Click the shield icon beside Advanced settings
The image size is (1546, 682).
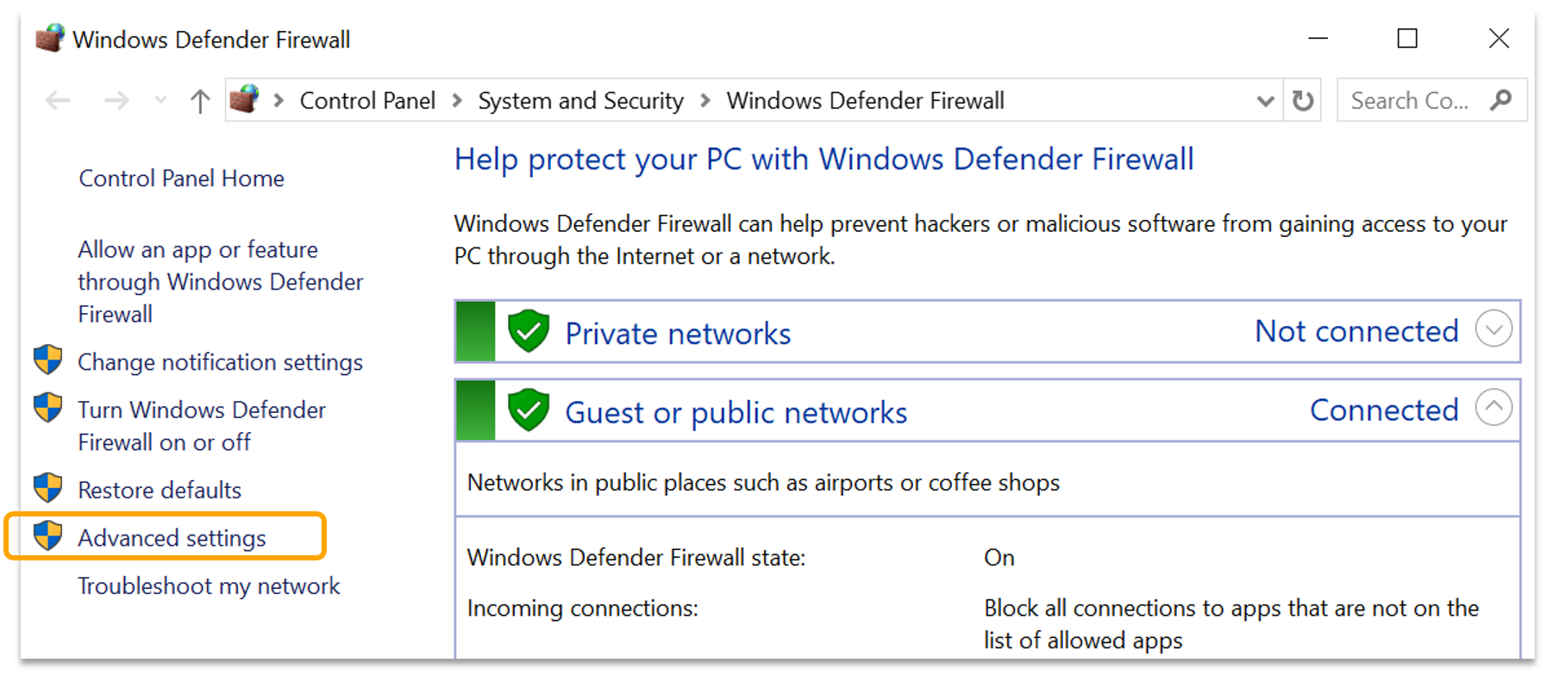48,536
